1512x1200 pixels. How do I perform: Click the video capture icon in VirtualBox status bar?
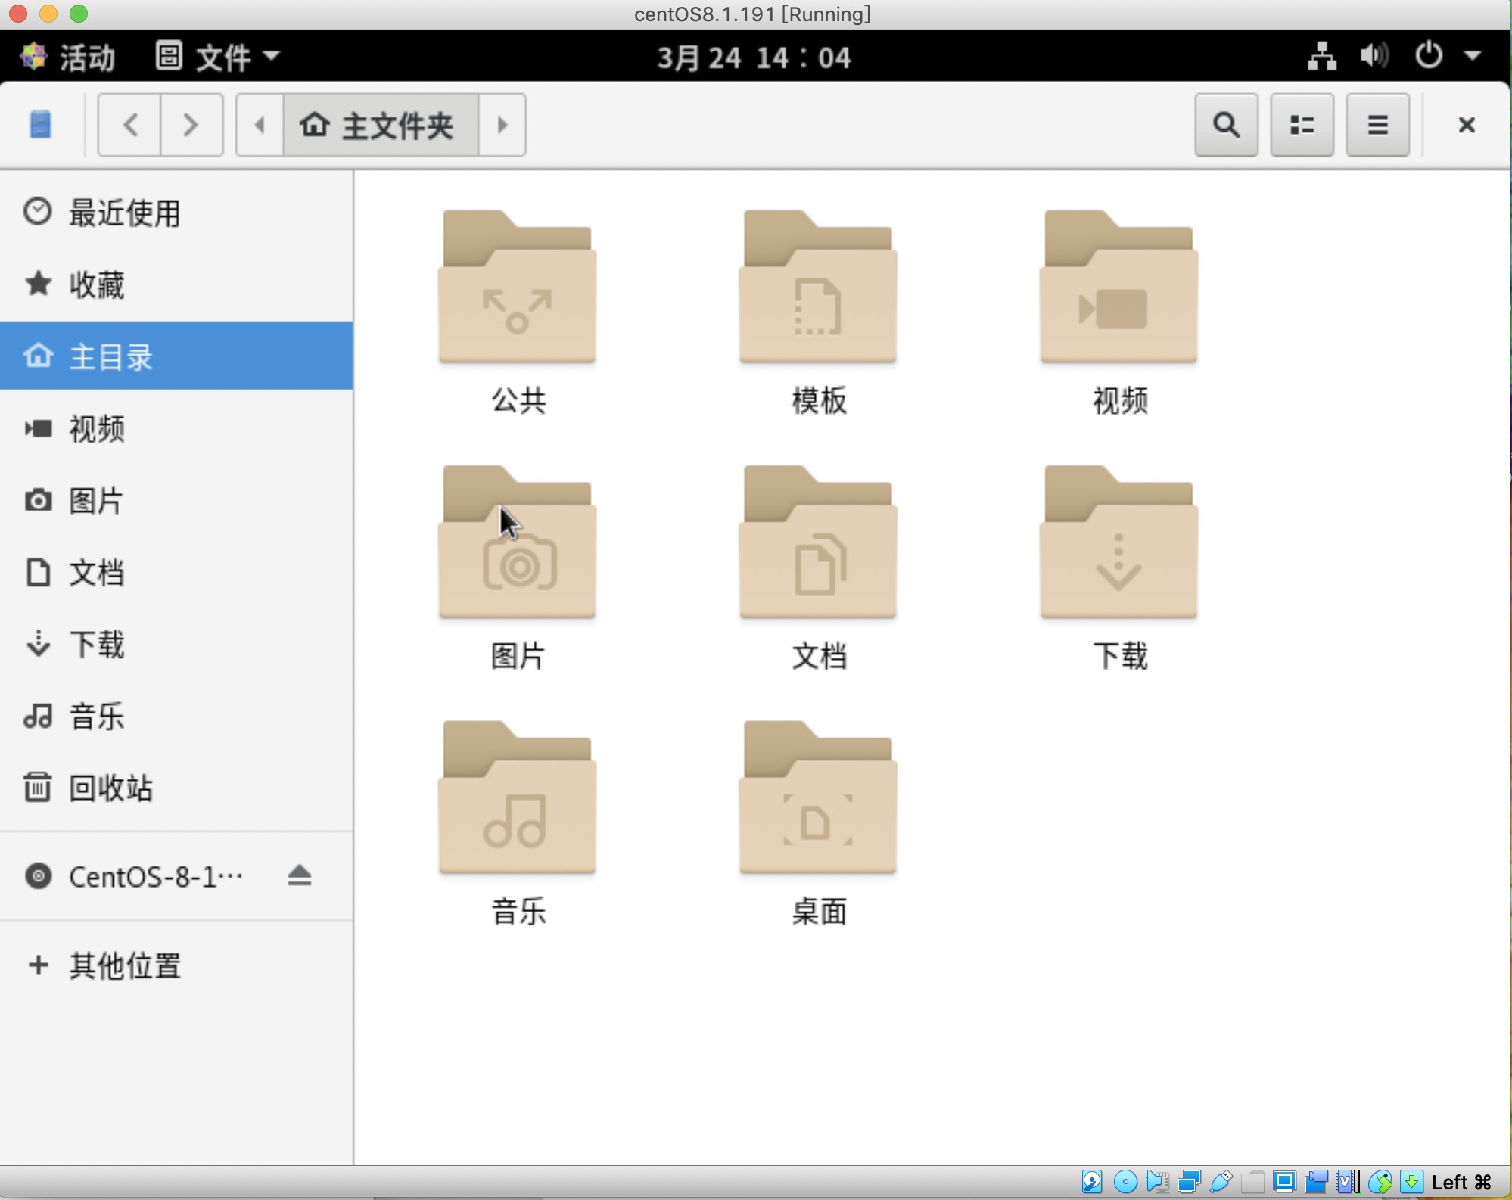coord(1316,1181)
